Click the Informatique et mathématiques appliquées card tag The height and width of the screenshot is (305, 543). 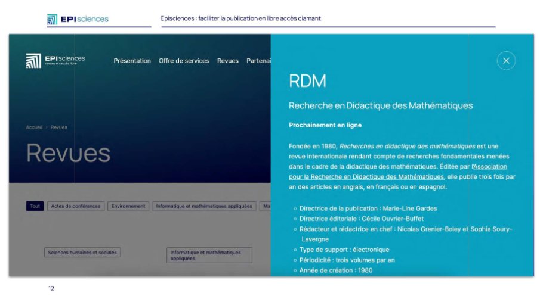[x=209, y=255]
